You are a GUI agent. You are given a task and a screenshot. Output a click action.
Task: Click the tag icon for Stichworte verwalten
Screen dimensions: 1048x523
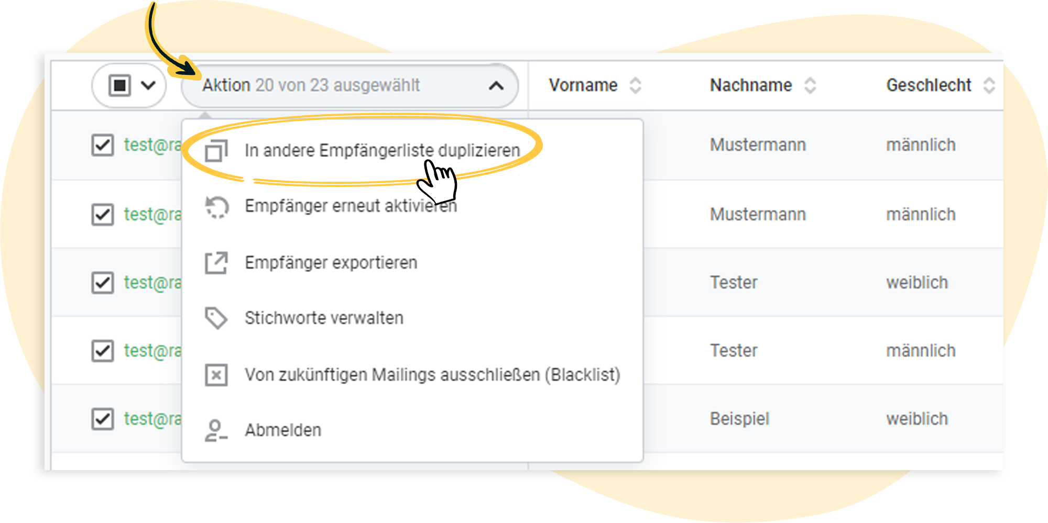click(216, 318)
